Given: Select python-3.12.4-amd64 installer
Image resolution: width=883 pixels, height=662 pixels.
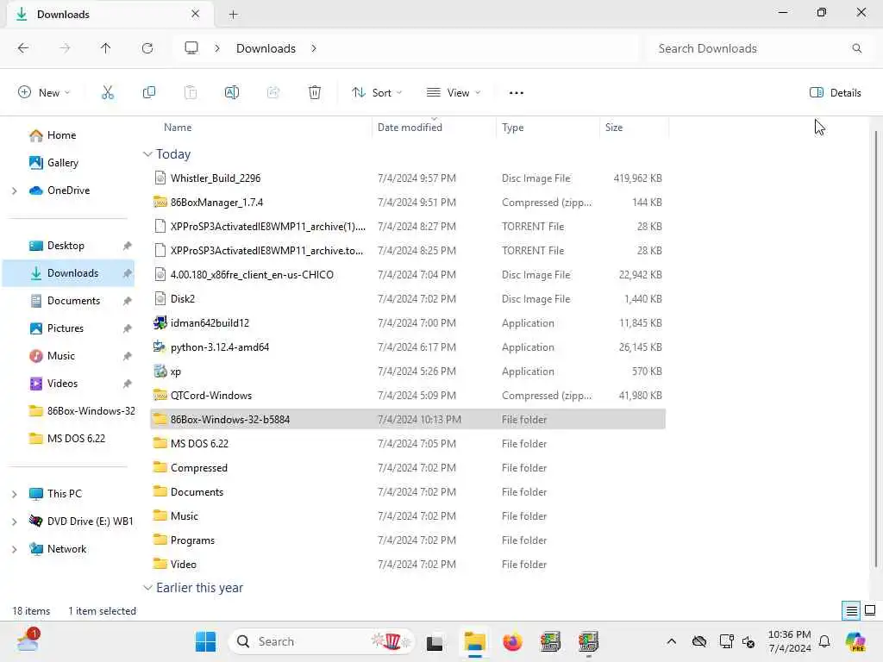Looking at the screenshot, I should [x=408, y=347].
